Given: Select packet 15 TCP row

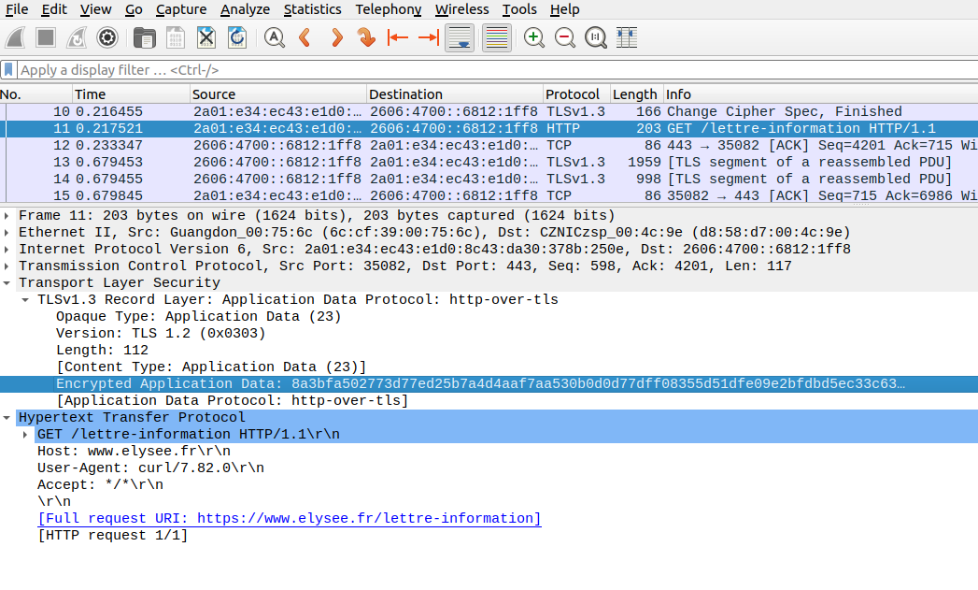Looking at the screenshot, I should 489,196.
